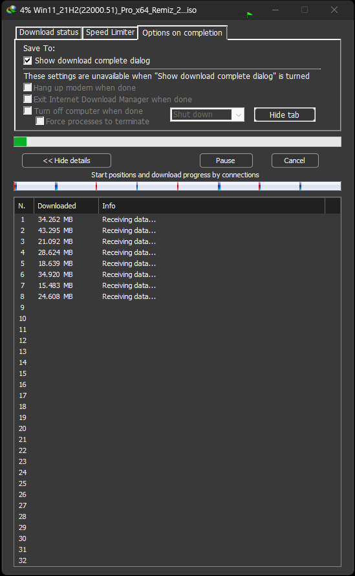Viewport: 355px width, 576px height.
Task: Select connection 2 row 43.295 MB
Action: pyautogui.click(x=177, y=230)
